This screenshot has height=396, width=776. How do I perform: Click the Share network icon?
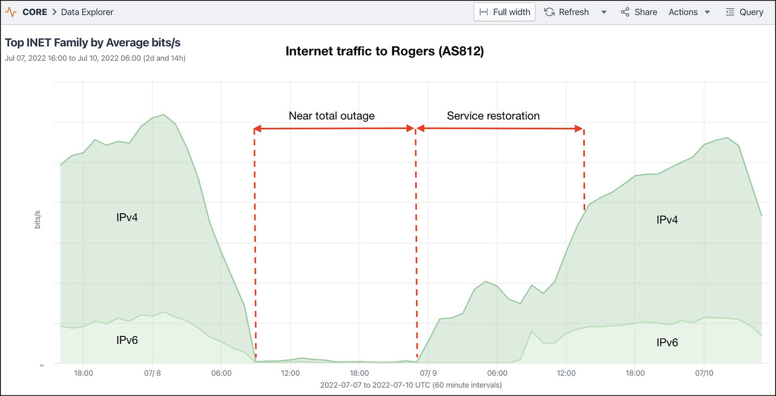click(x=625, y=12)
